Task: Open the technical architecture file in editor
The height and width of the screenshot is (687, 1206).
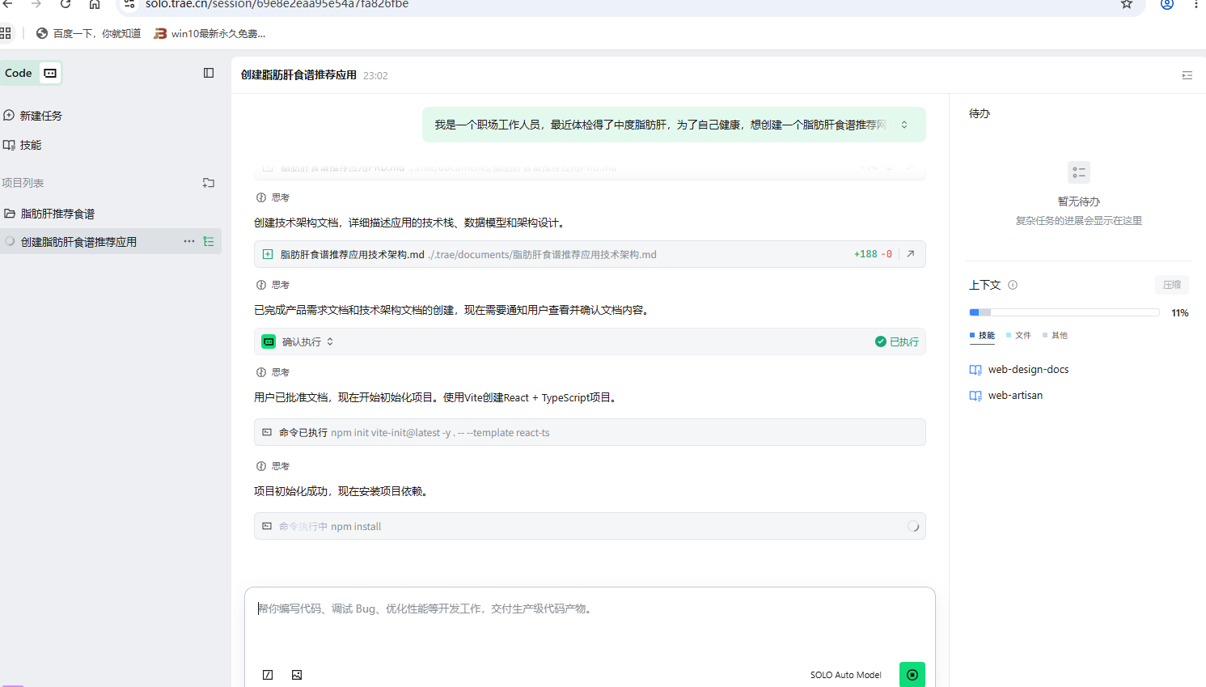Action: pyautogui.click(x=911, y=254)
